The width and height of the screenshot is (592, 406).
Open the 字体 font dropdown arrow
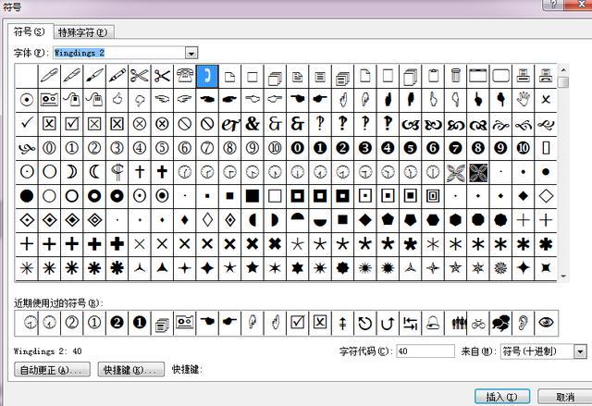coord(191,54)
